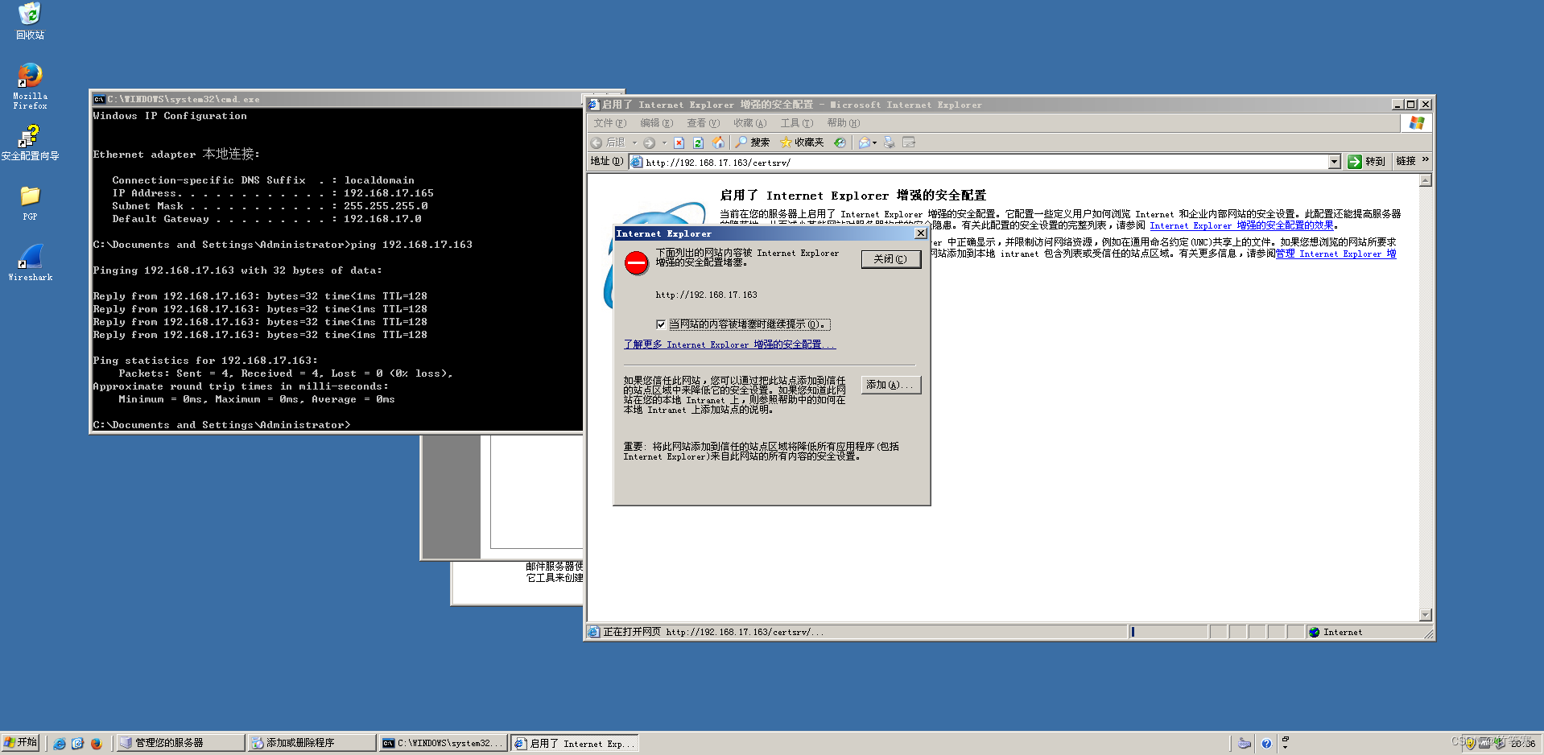Image resolution: width=1544 pixels, height=755 pixels.
Task: Open '了解更多 Internet Explorer 增强的安全配置' link
Action: pos(729,344)
